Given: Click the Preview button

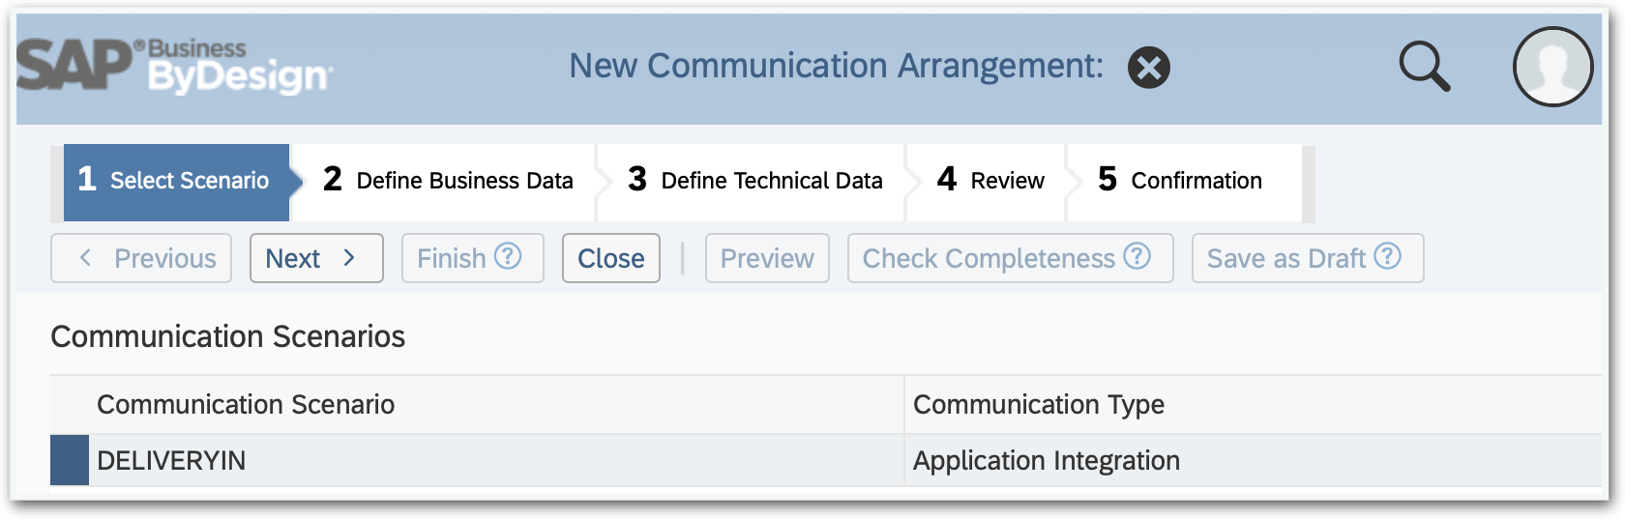Looking at the screenshot, I should tap(767, 258).
